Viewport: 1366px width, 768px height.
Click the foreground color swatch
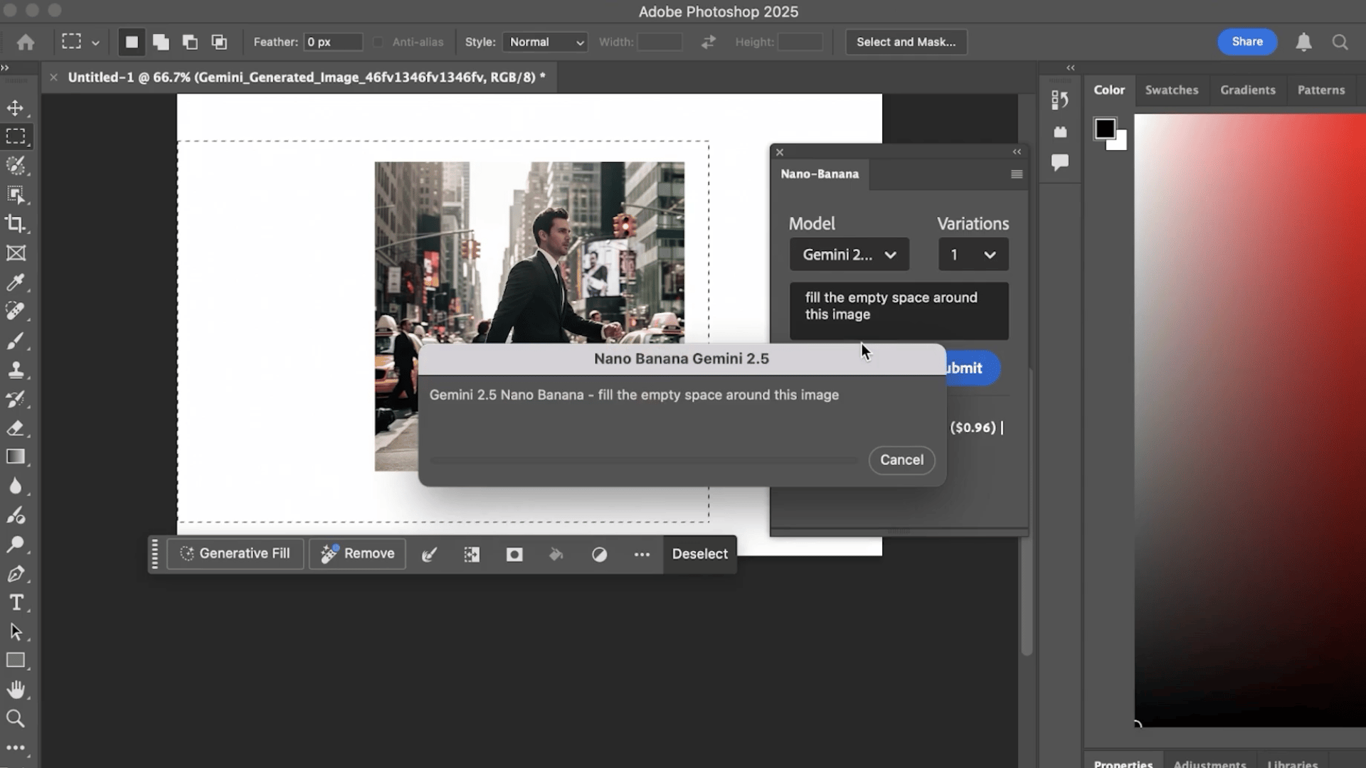click(x=1104, y=129)
